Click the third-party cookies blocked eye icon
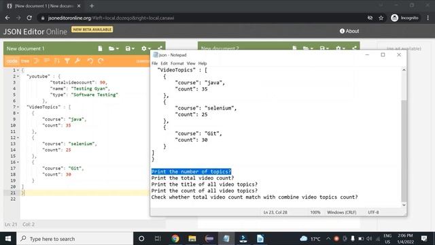435x245 pixels. click(370, 18)
